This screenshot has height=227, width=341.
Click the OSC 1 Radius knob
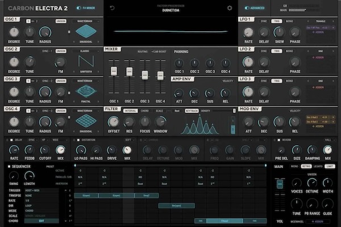tap(45, 32)
